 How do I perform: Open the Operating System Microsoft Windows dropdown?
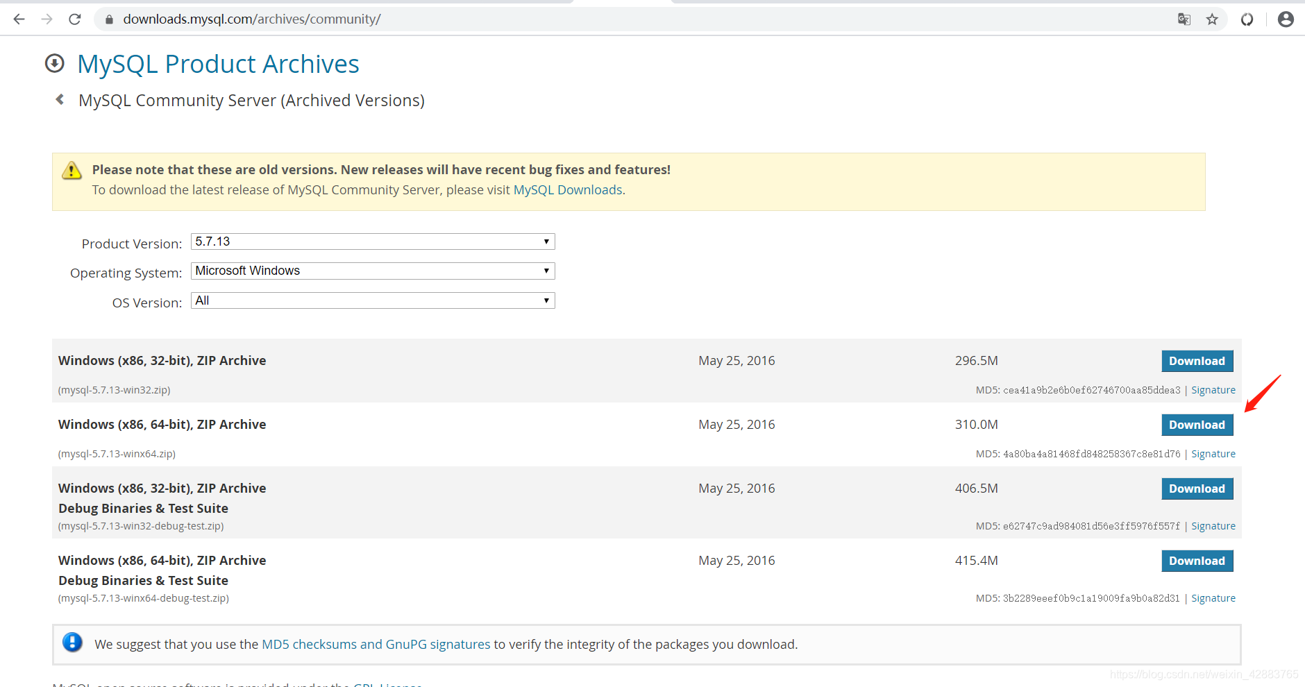click(373, 271)
